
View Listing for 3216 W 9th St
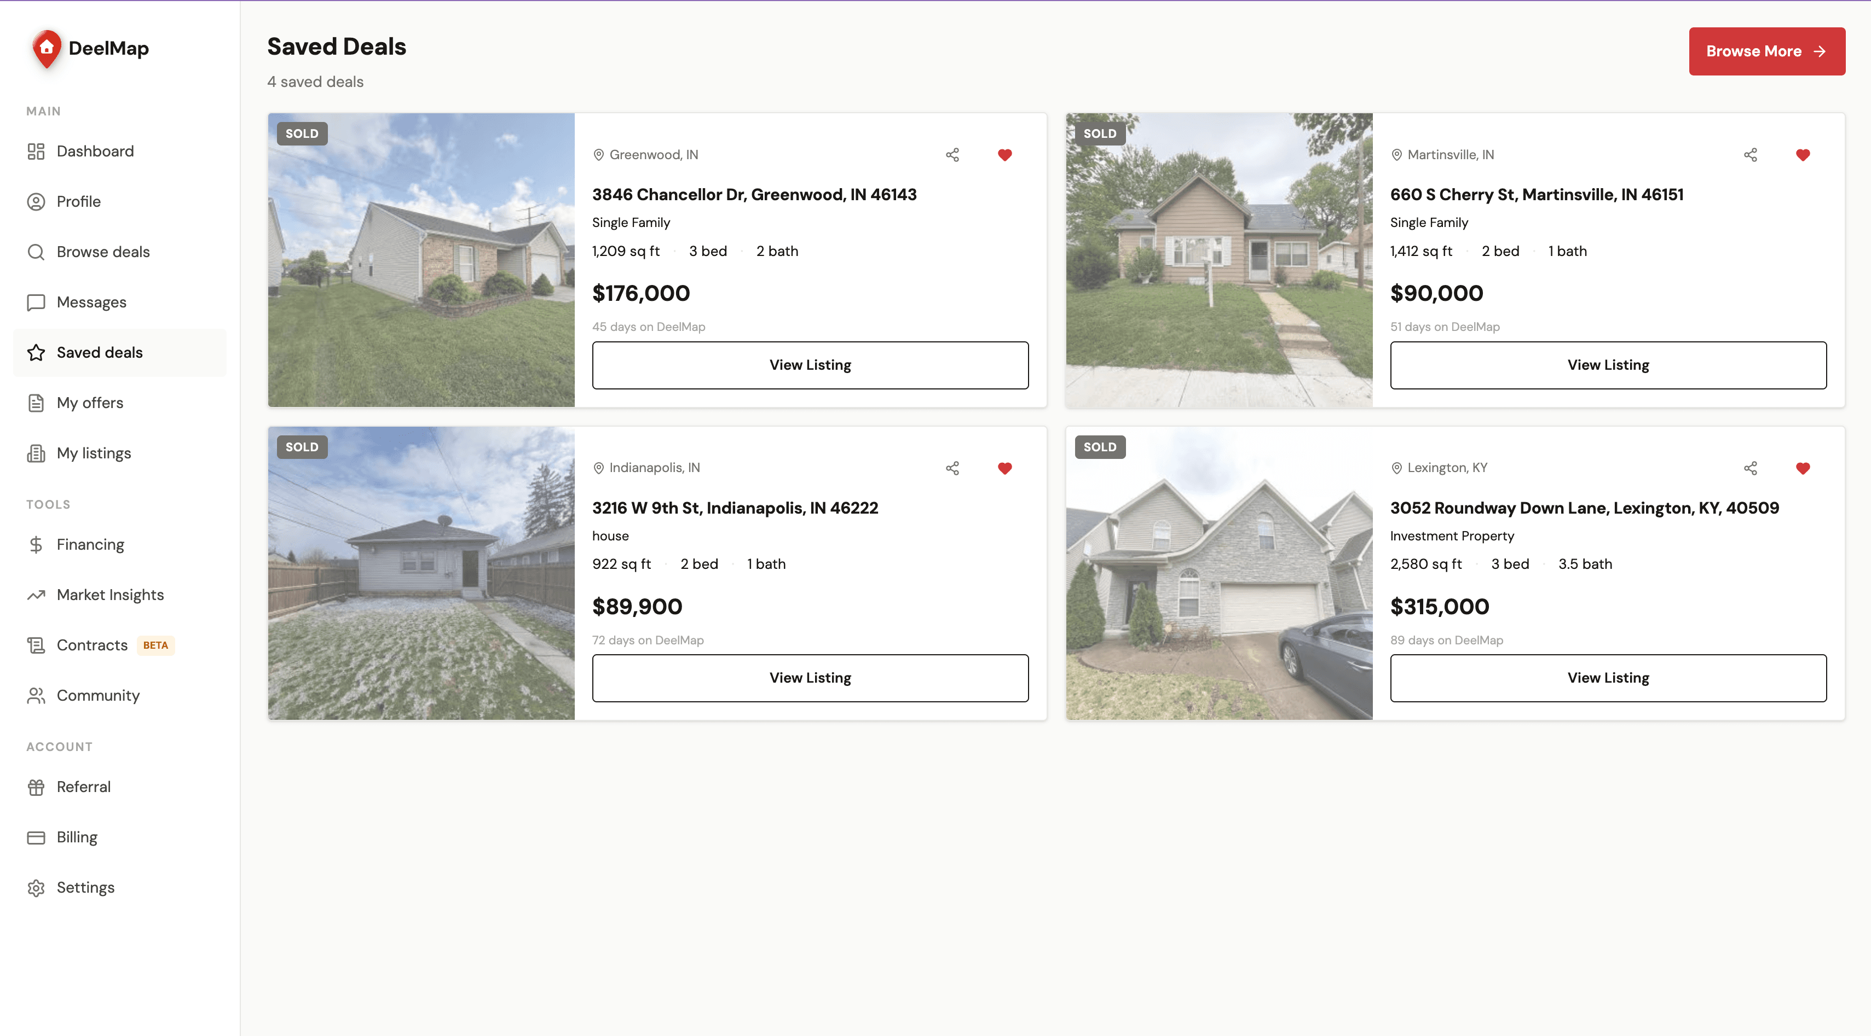pos(810,678)
